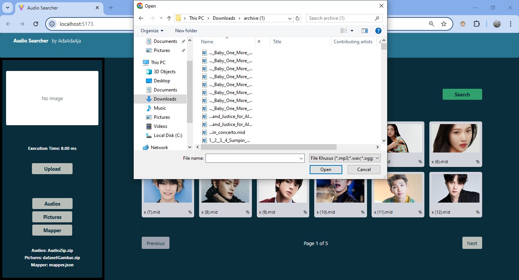The height and width of the screenshot is (280, 519).
Task: Click the Audios button
Action: coord(52,204)
